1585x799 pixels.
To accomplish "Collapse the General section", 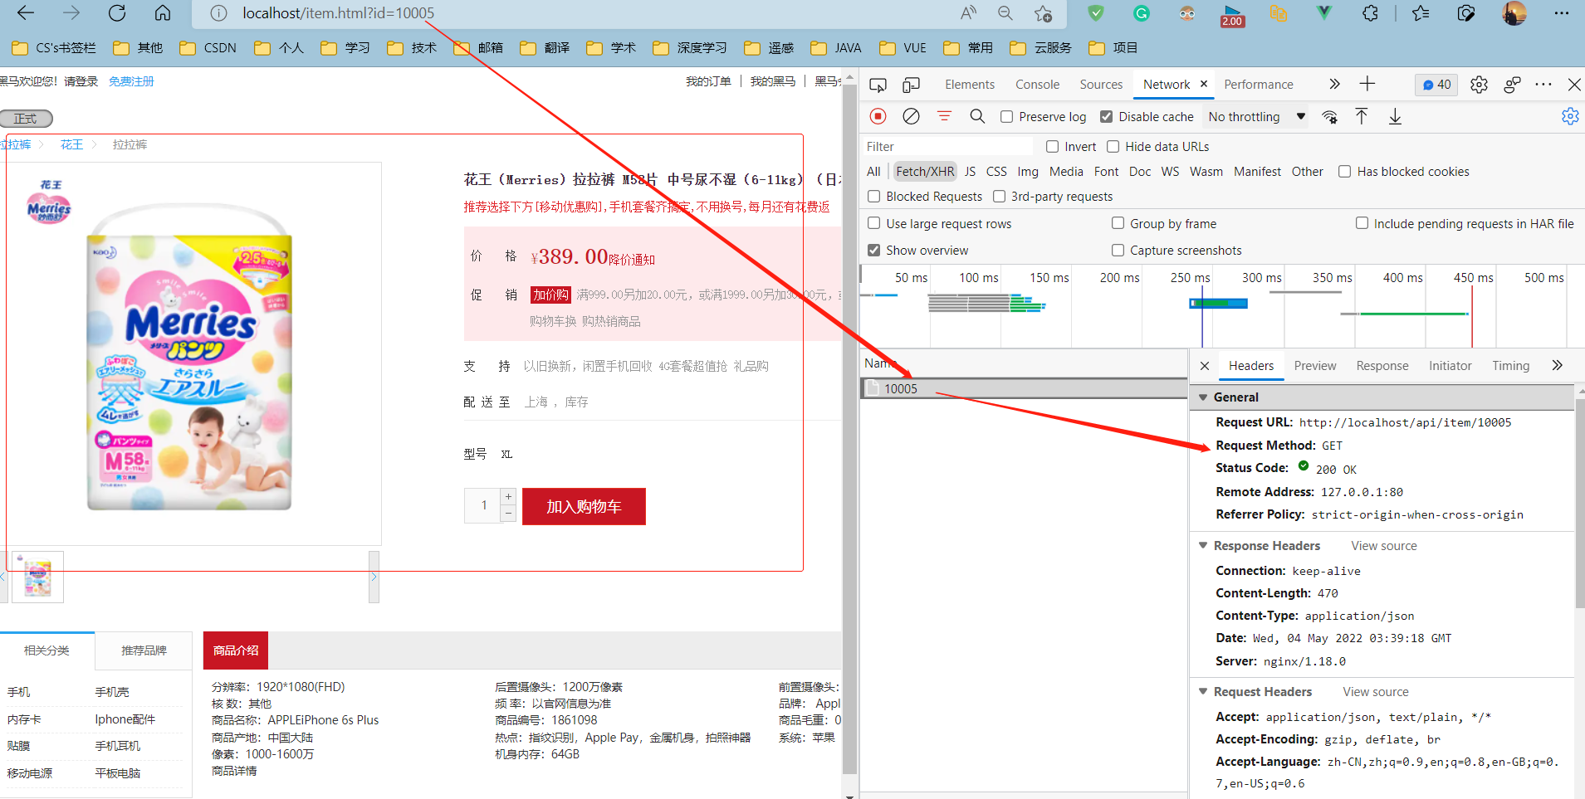I will click(1202, 397).
